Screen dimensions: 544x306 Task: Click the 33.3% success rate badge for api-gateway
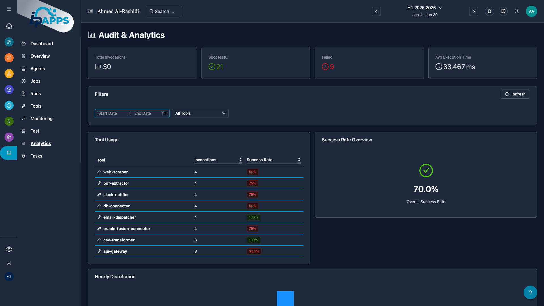pyautogui.click(x=254, y=251)
